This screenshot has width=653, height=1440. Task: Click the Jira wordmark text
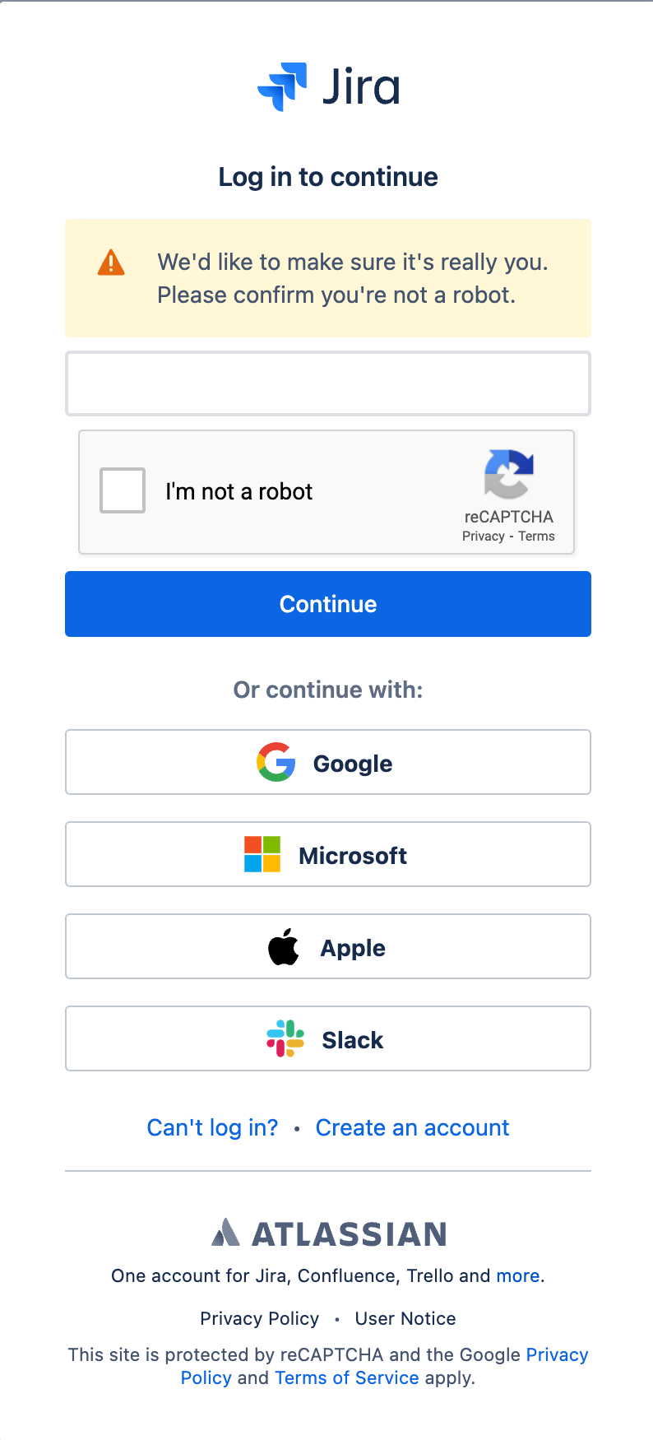361,86
